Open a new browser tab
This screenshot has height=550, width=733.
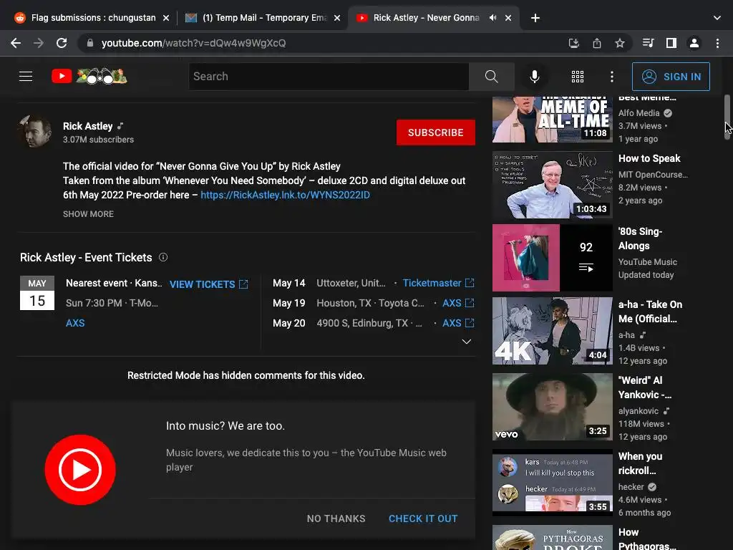535,18
